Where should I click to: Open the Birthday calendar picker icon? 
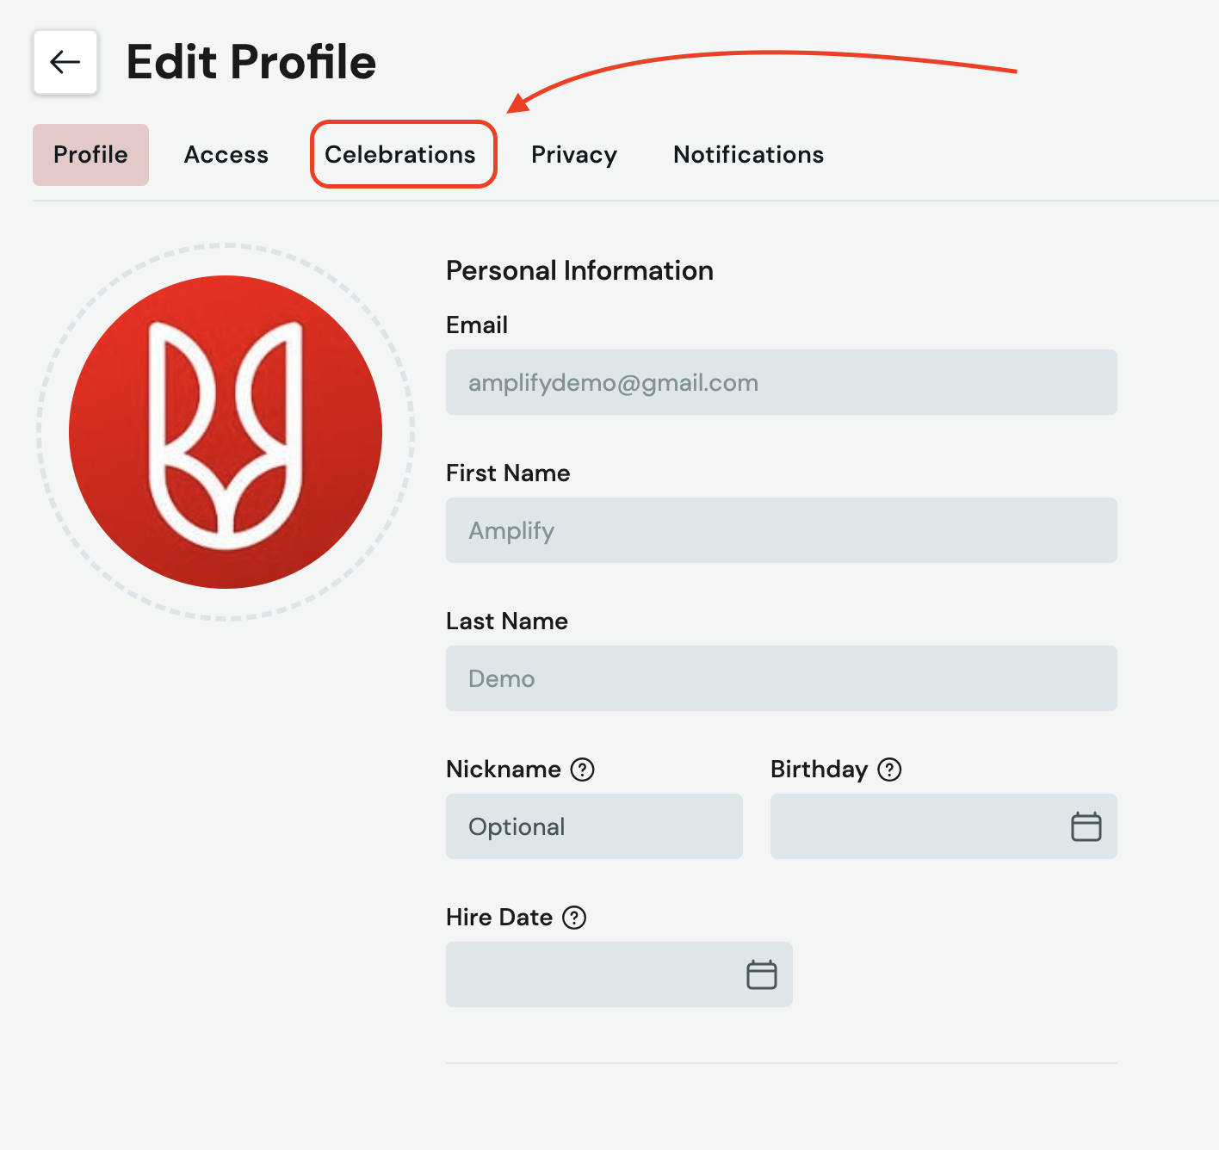1086,826
